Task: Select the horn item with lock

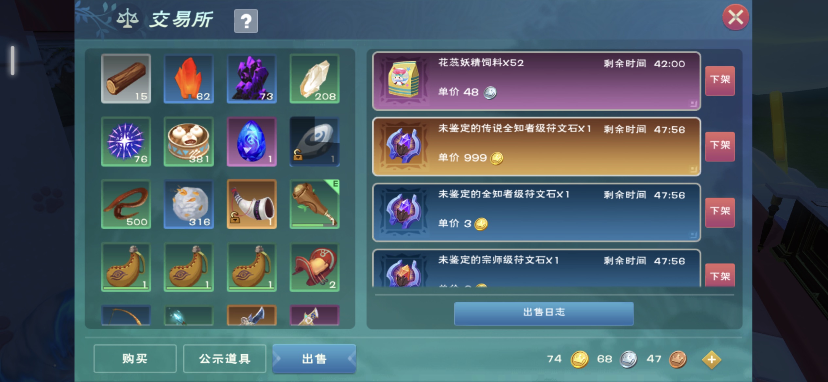Action: click(251, 204)
